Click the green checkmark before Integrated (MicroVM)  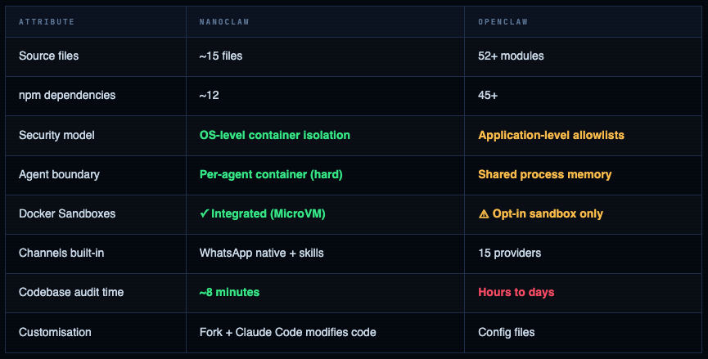point(205,213)
